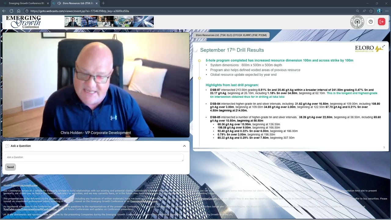Click the Ask a Question text field
Viewport: 391px width, 220px height.
pyautogui.click(x=94, y=157)
